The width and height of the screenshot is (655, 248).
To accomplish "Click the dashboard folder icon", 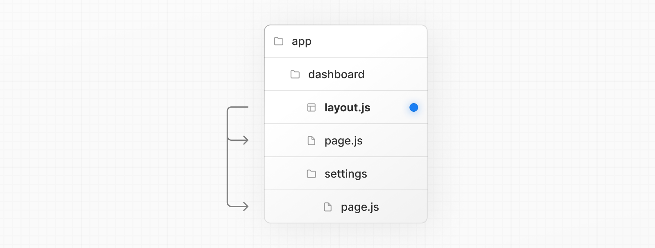I will tap(295, 74).
